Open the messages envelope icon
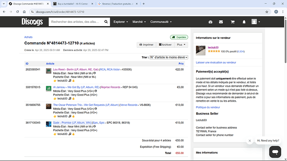287x161 pixels. 221,22
